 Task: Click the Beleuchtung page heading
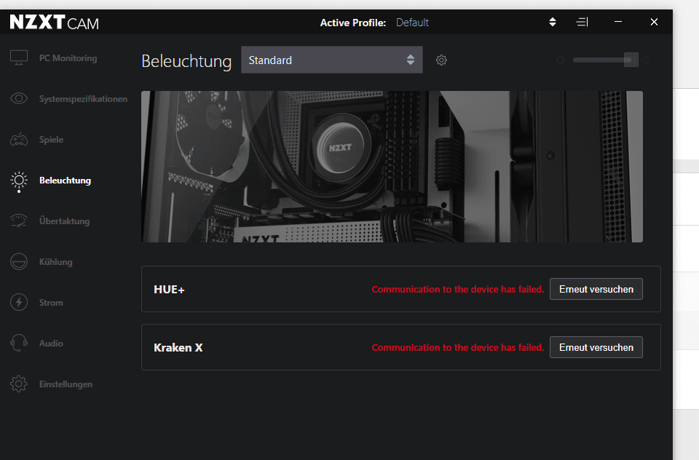coord(186,61)
